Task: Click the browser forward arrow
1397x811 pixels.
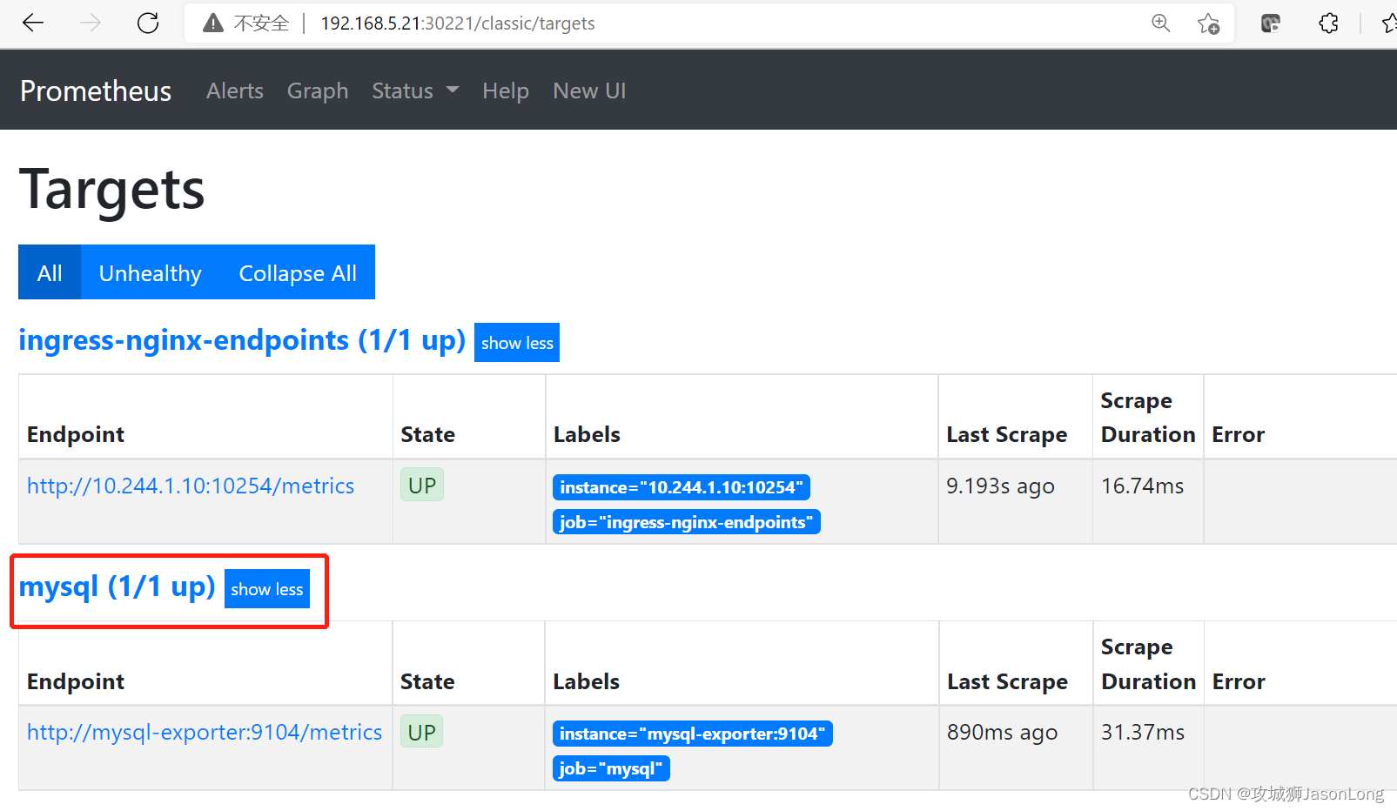Action: (91, 23)
